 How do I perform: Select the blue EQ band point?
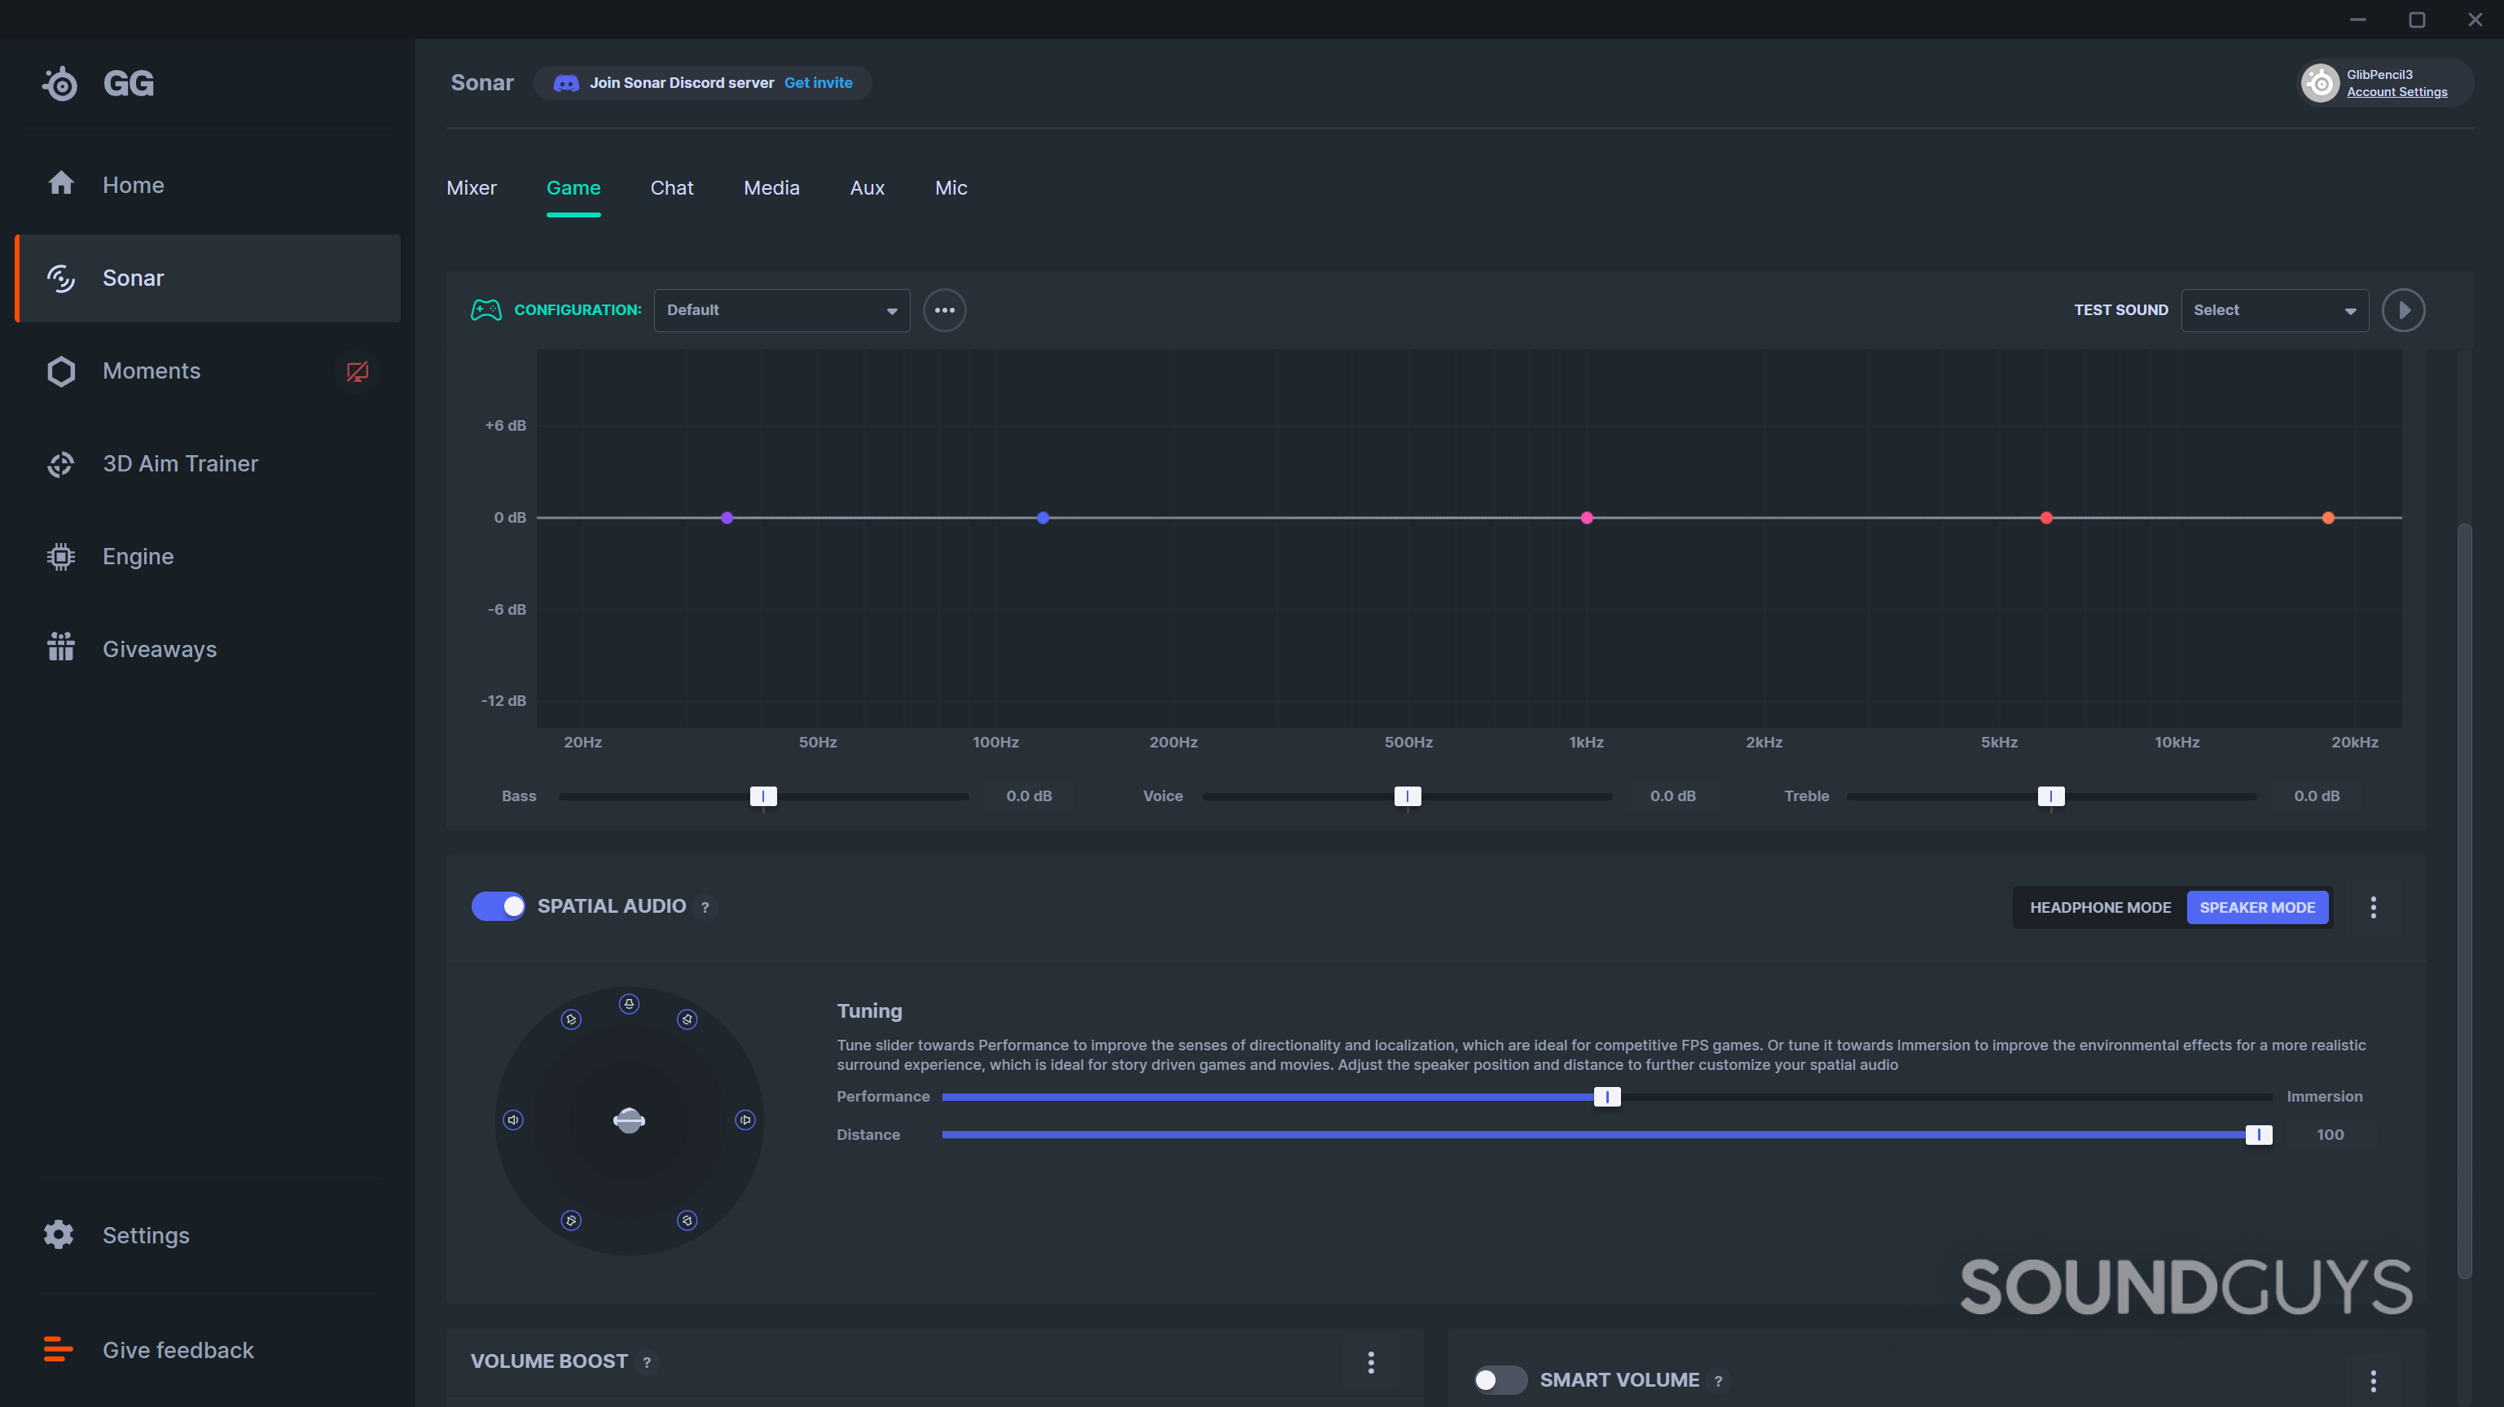[x=1043, y=518]
